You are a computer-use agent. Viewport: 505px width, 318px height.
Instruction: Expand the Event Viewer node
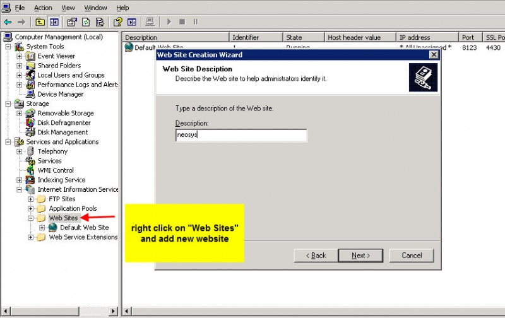[x=20, y=56]
